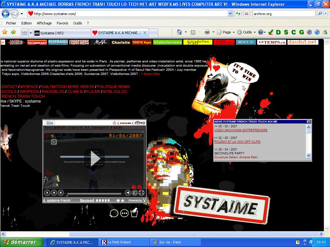Click the green S toolbar icon
This screenshot has width=330, height=247.
(x=286, y=32)
